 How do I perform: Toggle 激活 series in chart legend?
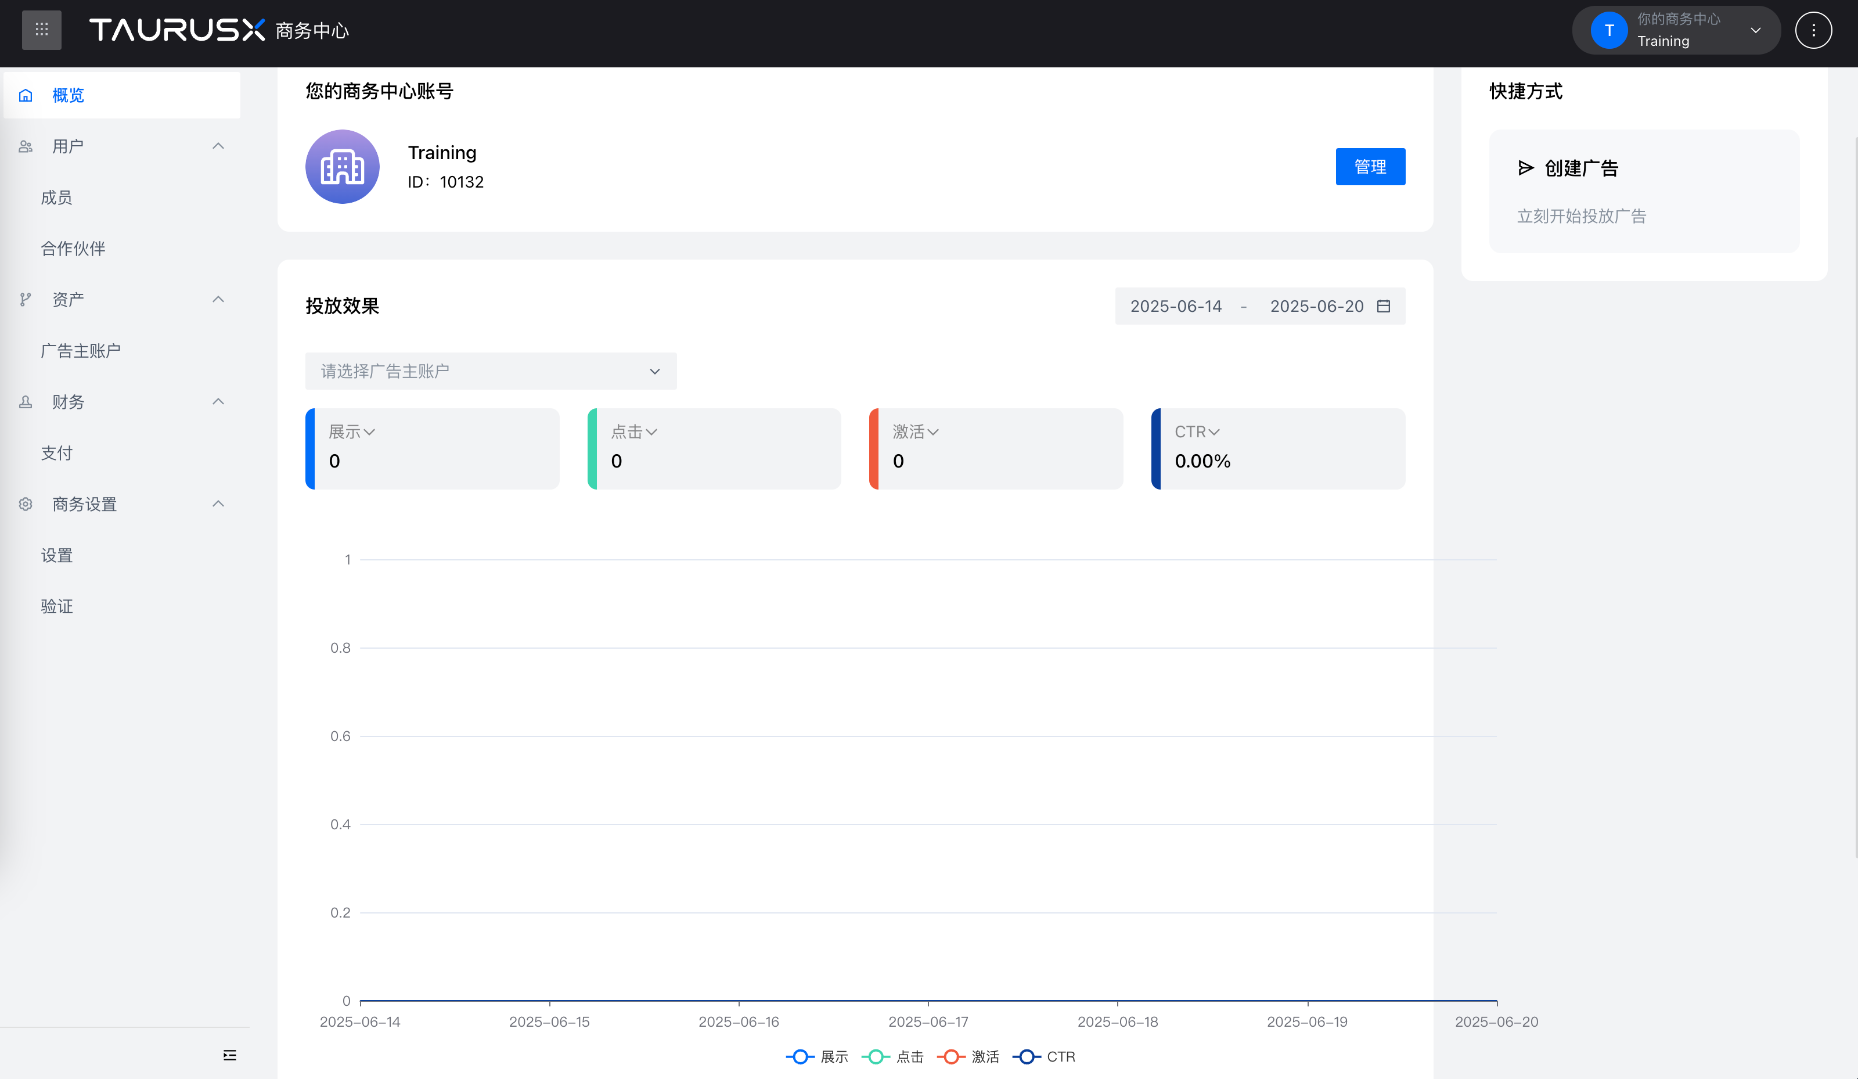(x=967, y=1057)
